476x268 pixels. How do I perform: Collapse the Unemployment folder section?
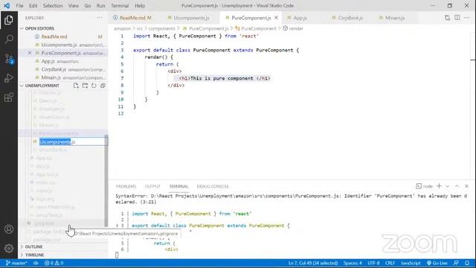(x=42, y=86)
